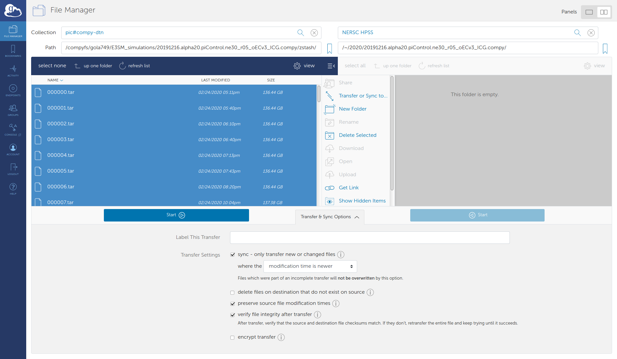
Task: Click the right panel Path field
Action: (x=468, y=48)
